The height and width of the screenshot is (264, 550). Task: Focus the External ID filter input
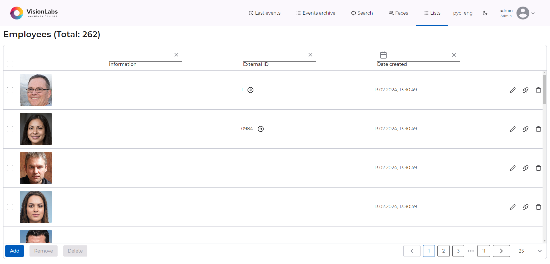point(275,55)
